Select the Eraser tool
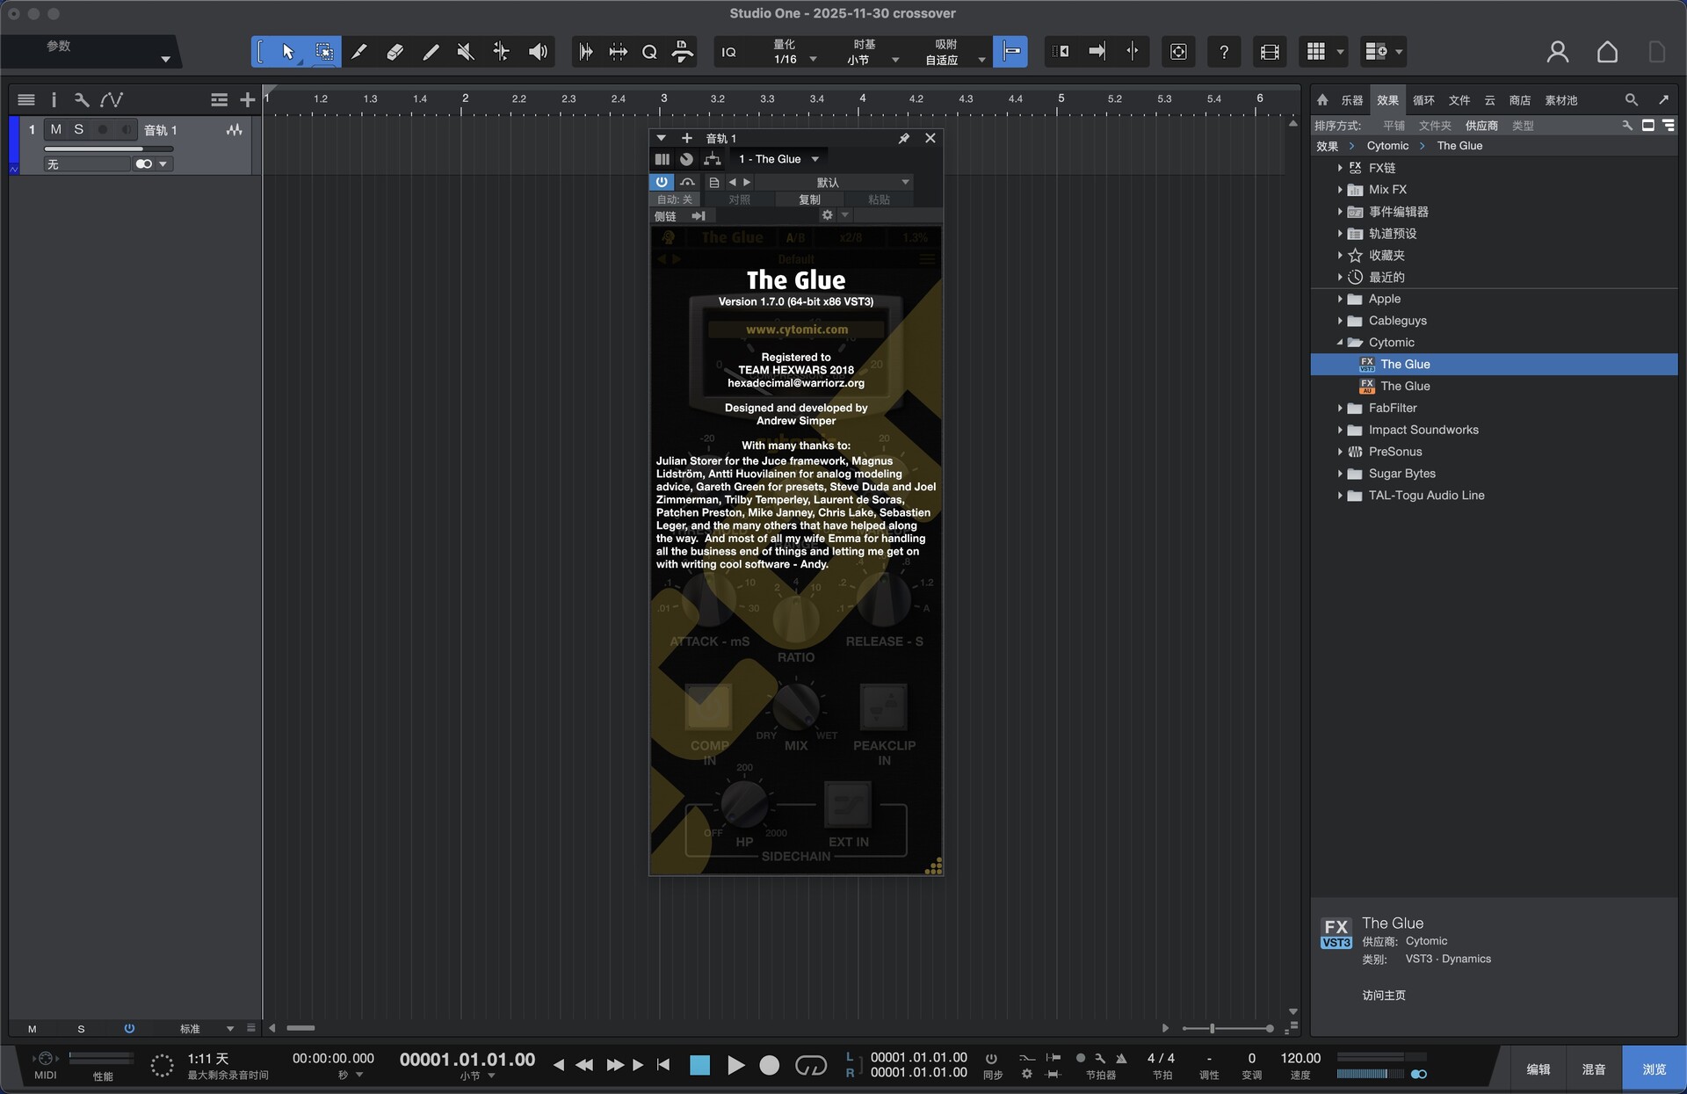The image size is (1687, 1094). 394,51
